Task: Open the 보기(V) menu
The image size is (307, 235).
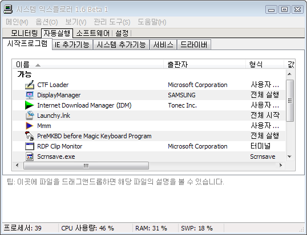Action: tap(75, 22)
